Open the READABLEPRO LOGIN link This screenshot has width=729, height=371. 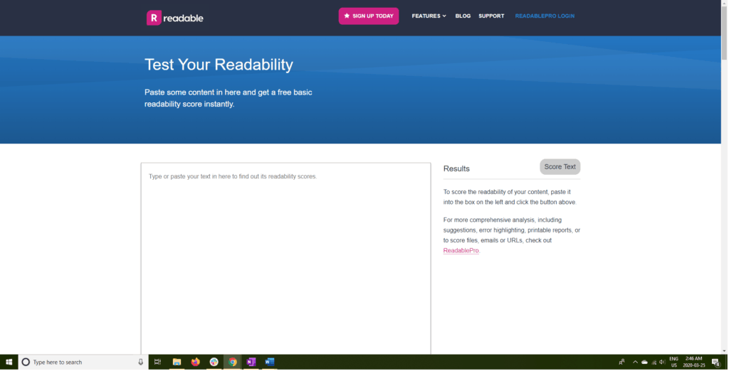click(x=545, y=16)
